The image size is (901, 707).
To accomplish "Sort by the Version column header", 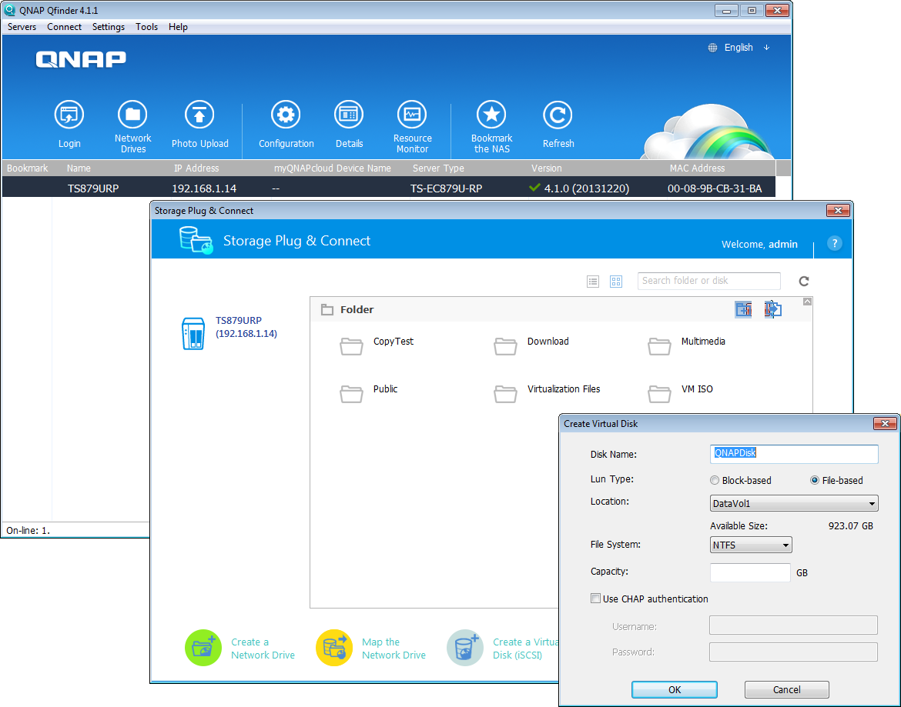I will coord(547,168).
